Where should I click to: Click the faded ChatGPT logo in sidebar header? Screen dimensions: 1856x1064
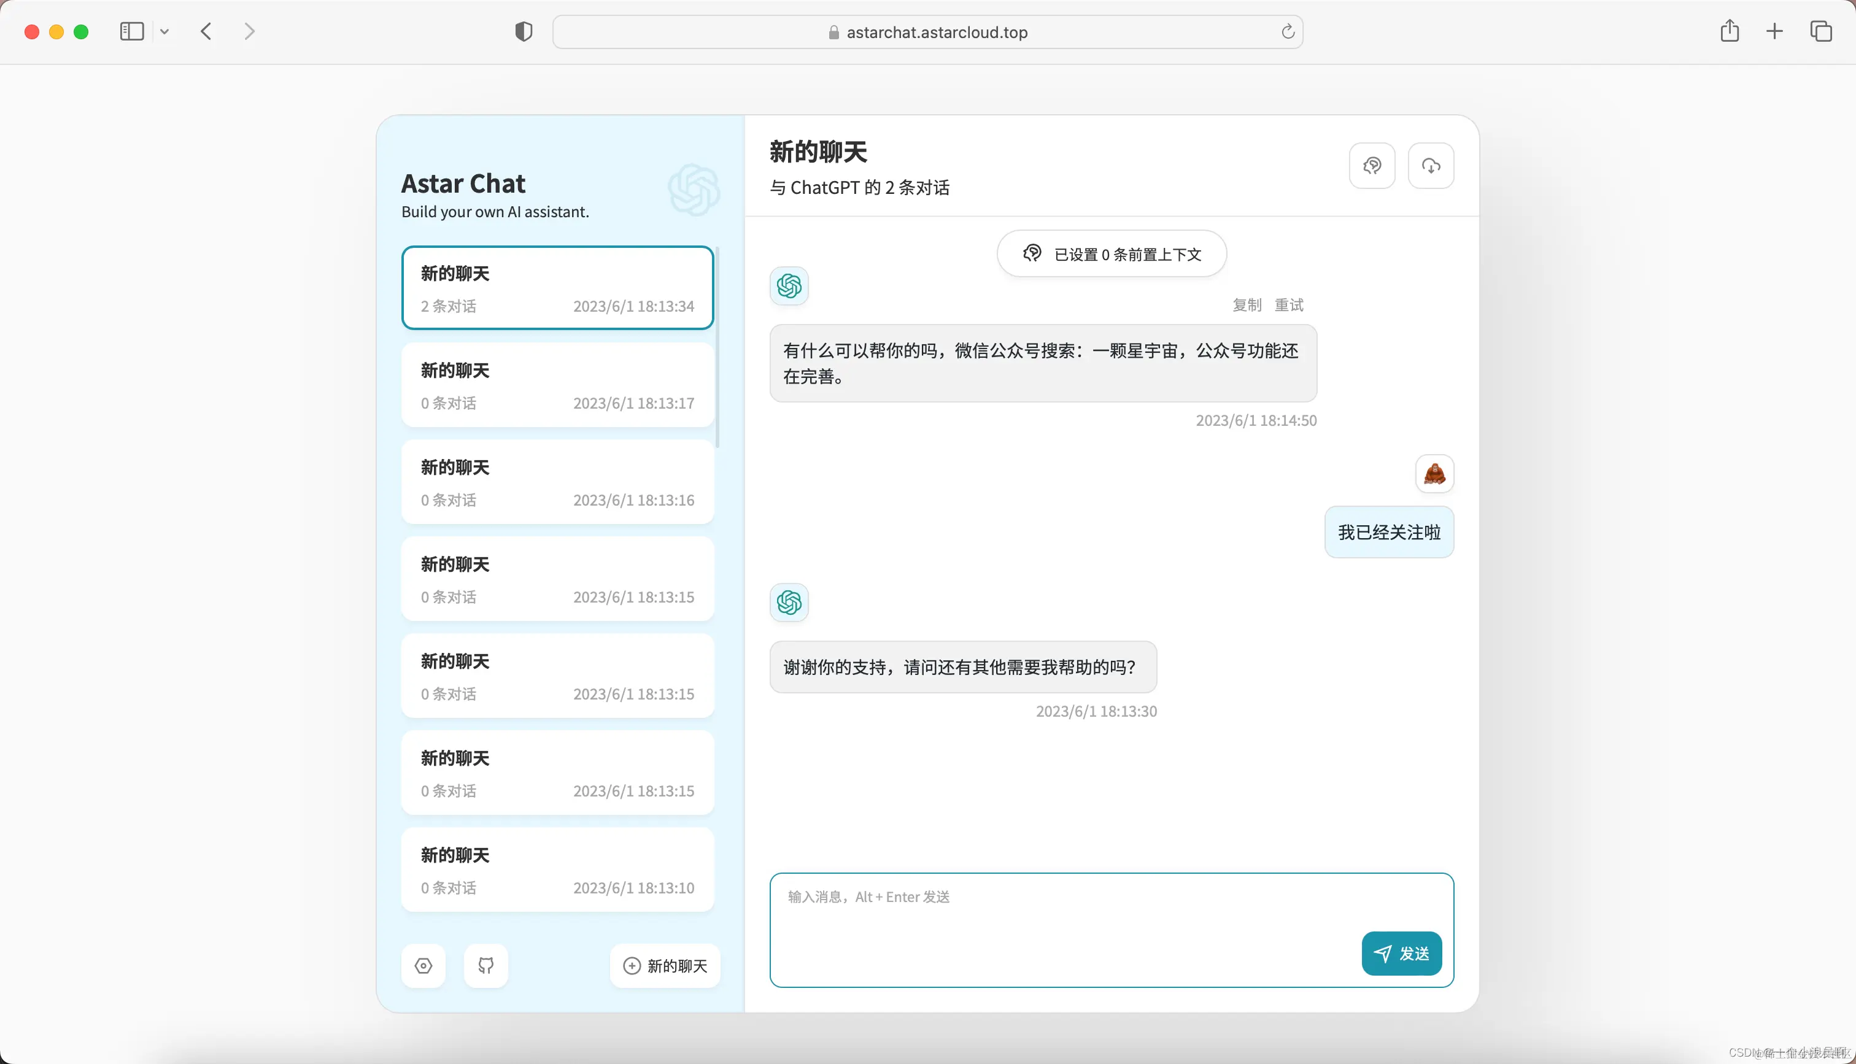tap(694, 189)
